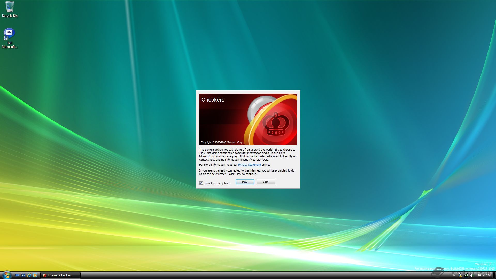The height and width of the screenshot is (279, 496).
Task: Open the network signal tray icon
Action: click(x=466, y=275)
